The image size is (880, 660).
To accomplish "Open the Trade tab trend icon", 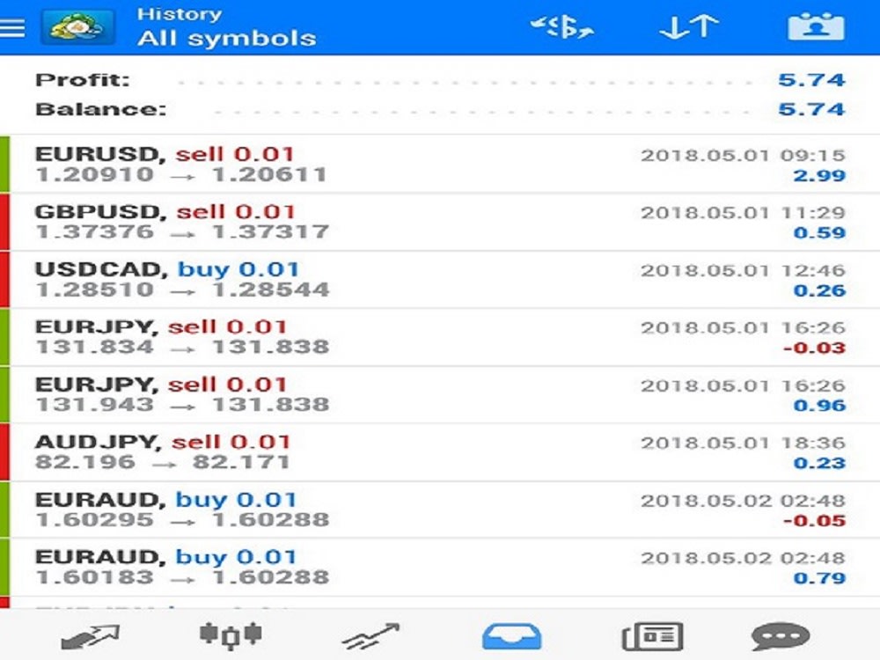I will [x=371, y=637].
